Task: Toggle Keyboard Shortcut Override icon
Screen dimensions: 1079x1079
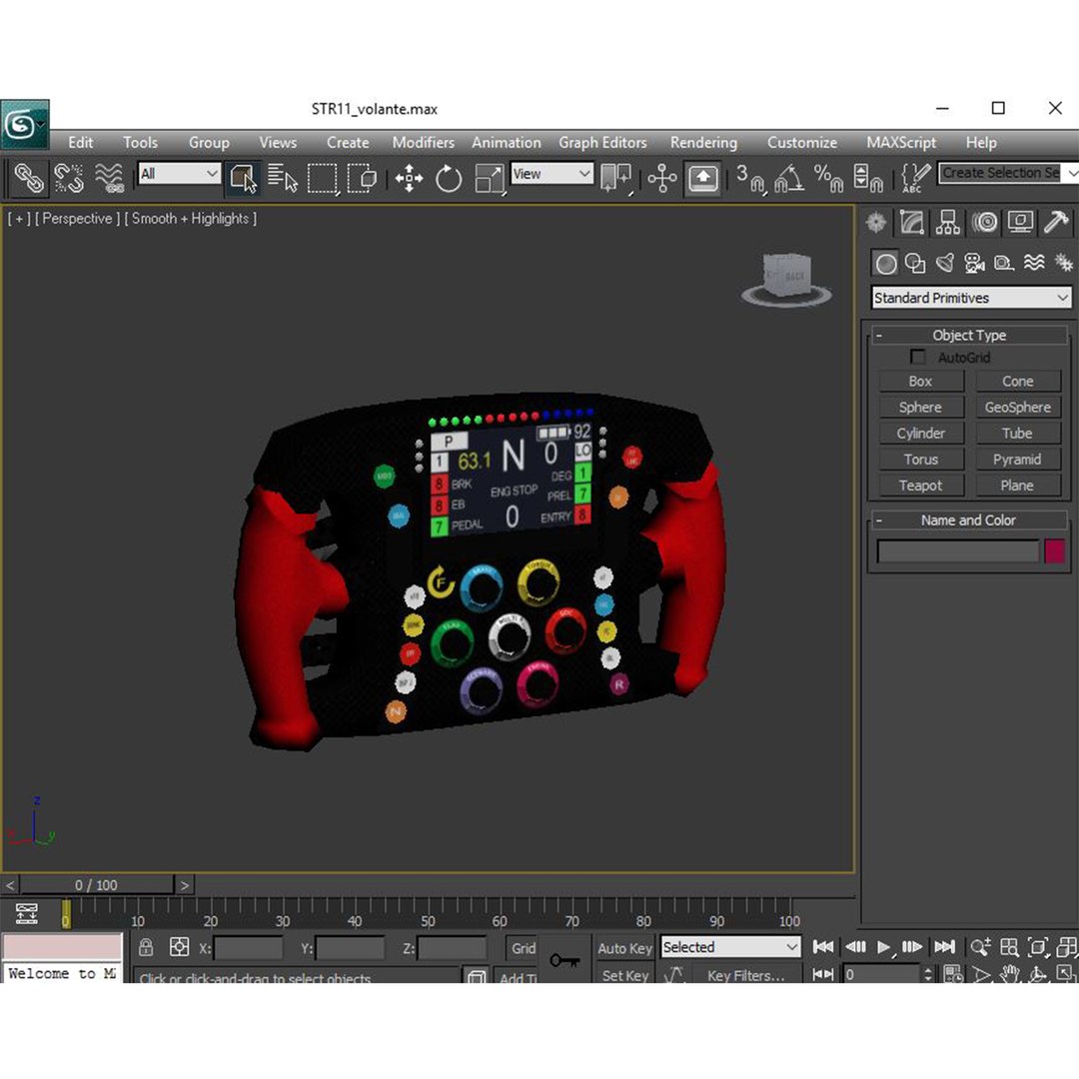Action: pyautogui.click(x=702, y=178)
